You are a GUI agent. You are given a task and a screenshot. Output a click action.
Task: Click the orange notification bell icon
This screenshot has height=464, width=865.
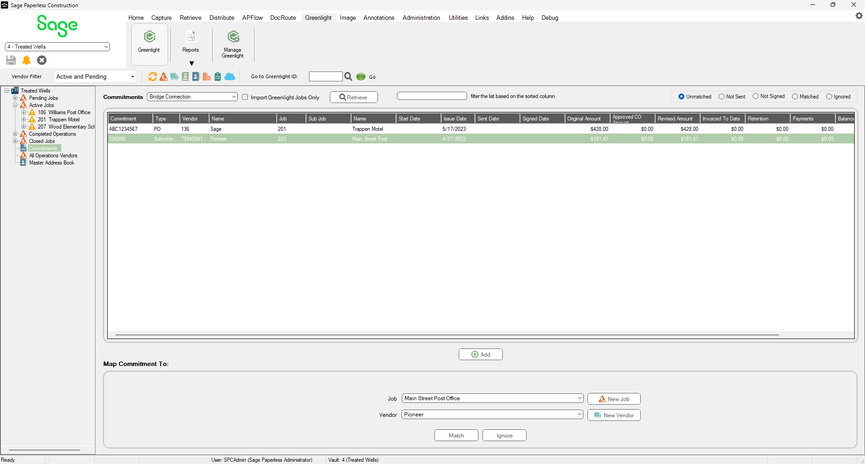coord(27,60)
